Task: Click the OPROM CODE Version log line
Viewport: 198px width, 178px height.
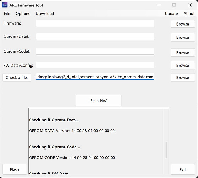Action: pos(72,158)
